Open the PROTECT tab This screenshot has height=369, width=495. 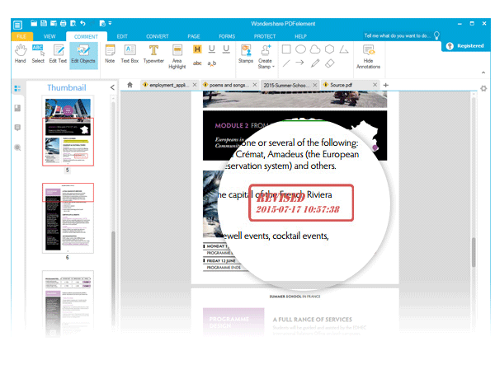pos(265,36)
